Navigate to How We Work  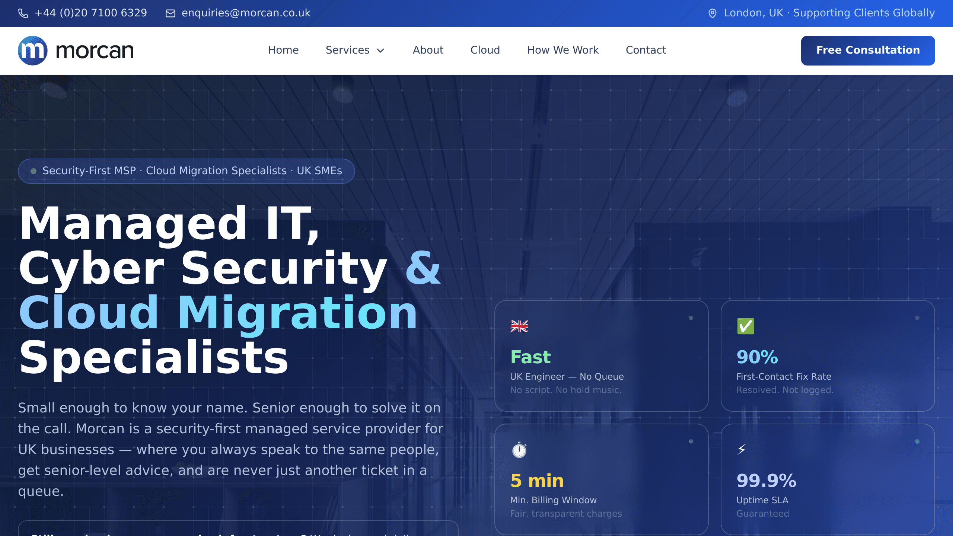(563, 50)
